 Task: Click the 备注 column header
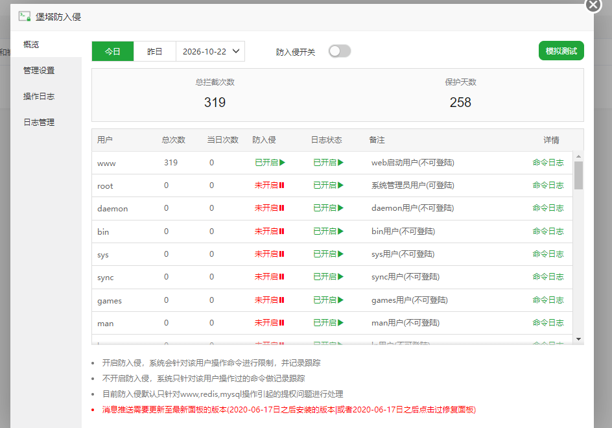click(377, 140)
